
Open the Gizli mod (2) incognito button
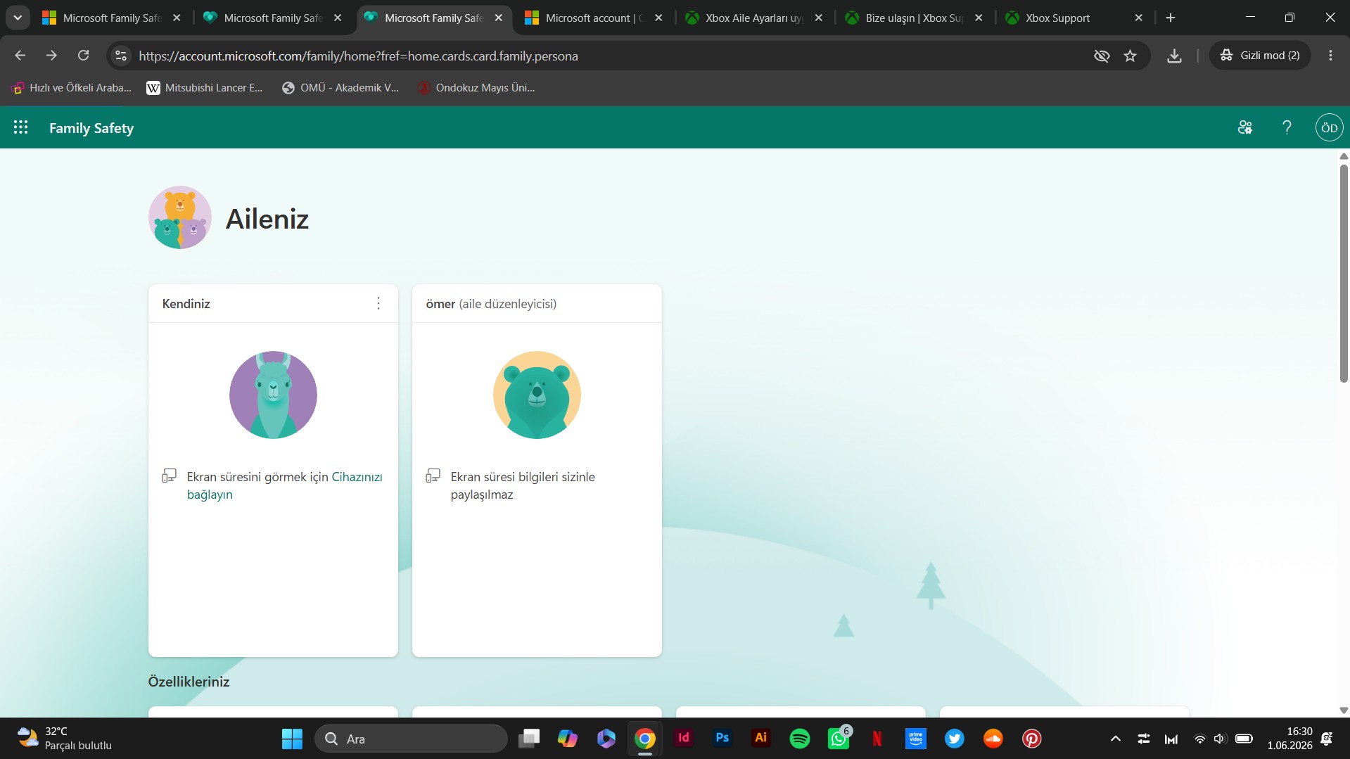[x=1259, y=56]
